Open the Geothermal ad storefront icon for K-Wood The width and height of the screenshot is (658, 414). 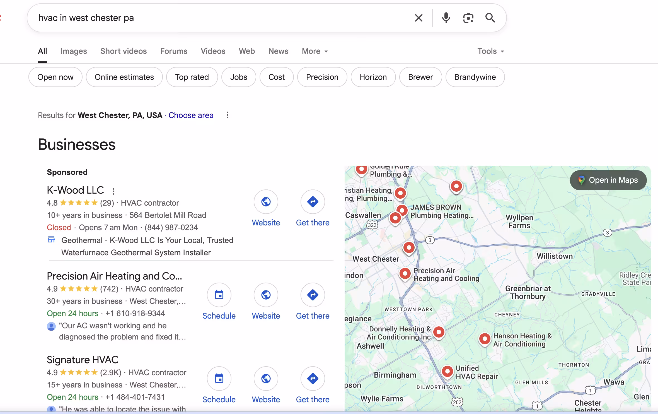(51, 240)
